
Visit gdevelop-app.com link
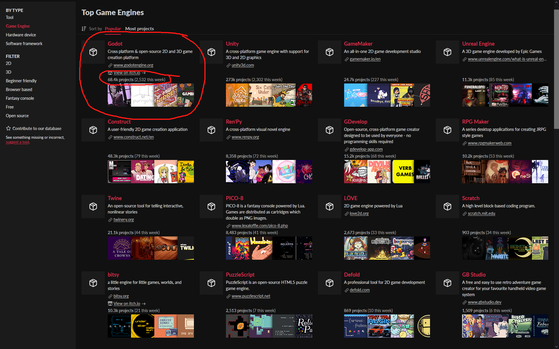[366, 149]
